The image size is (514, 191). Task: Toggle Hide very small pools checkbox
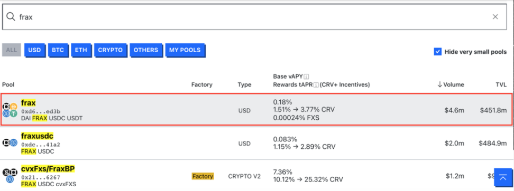pyautogui.click(x=438, y=52)
